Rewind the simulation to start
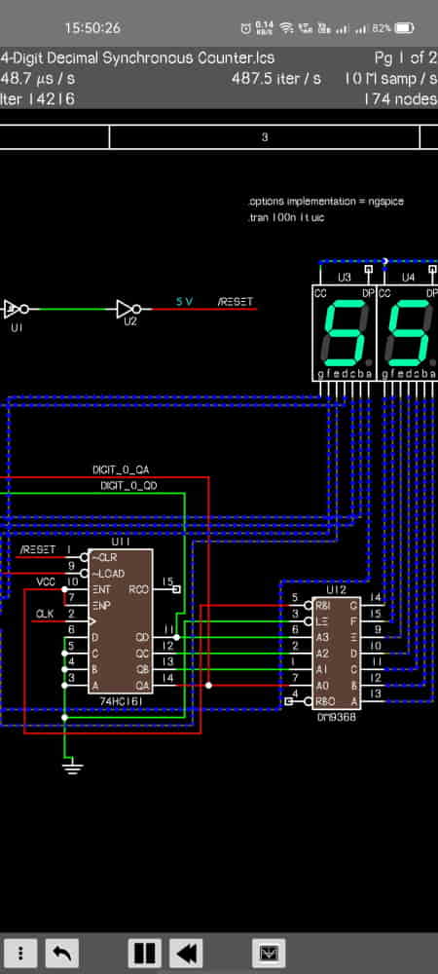The image size is (438, 974). [186, 953]
